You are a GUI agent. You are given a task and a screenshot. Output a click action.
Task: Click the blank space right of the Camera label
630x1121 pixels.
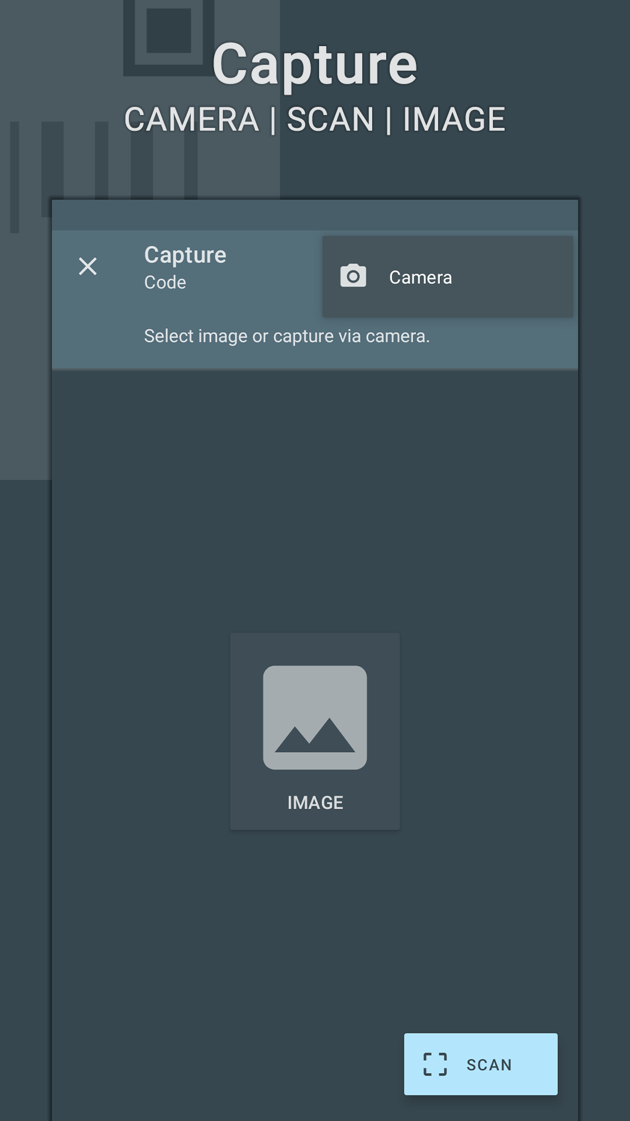click(513, 277)
